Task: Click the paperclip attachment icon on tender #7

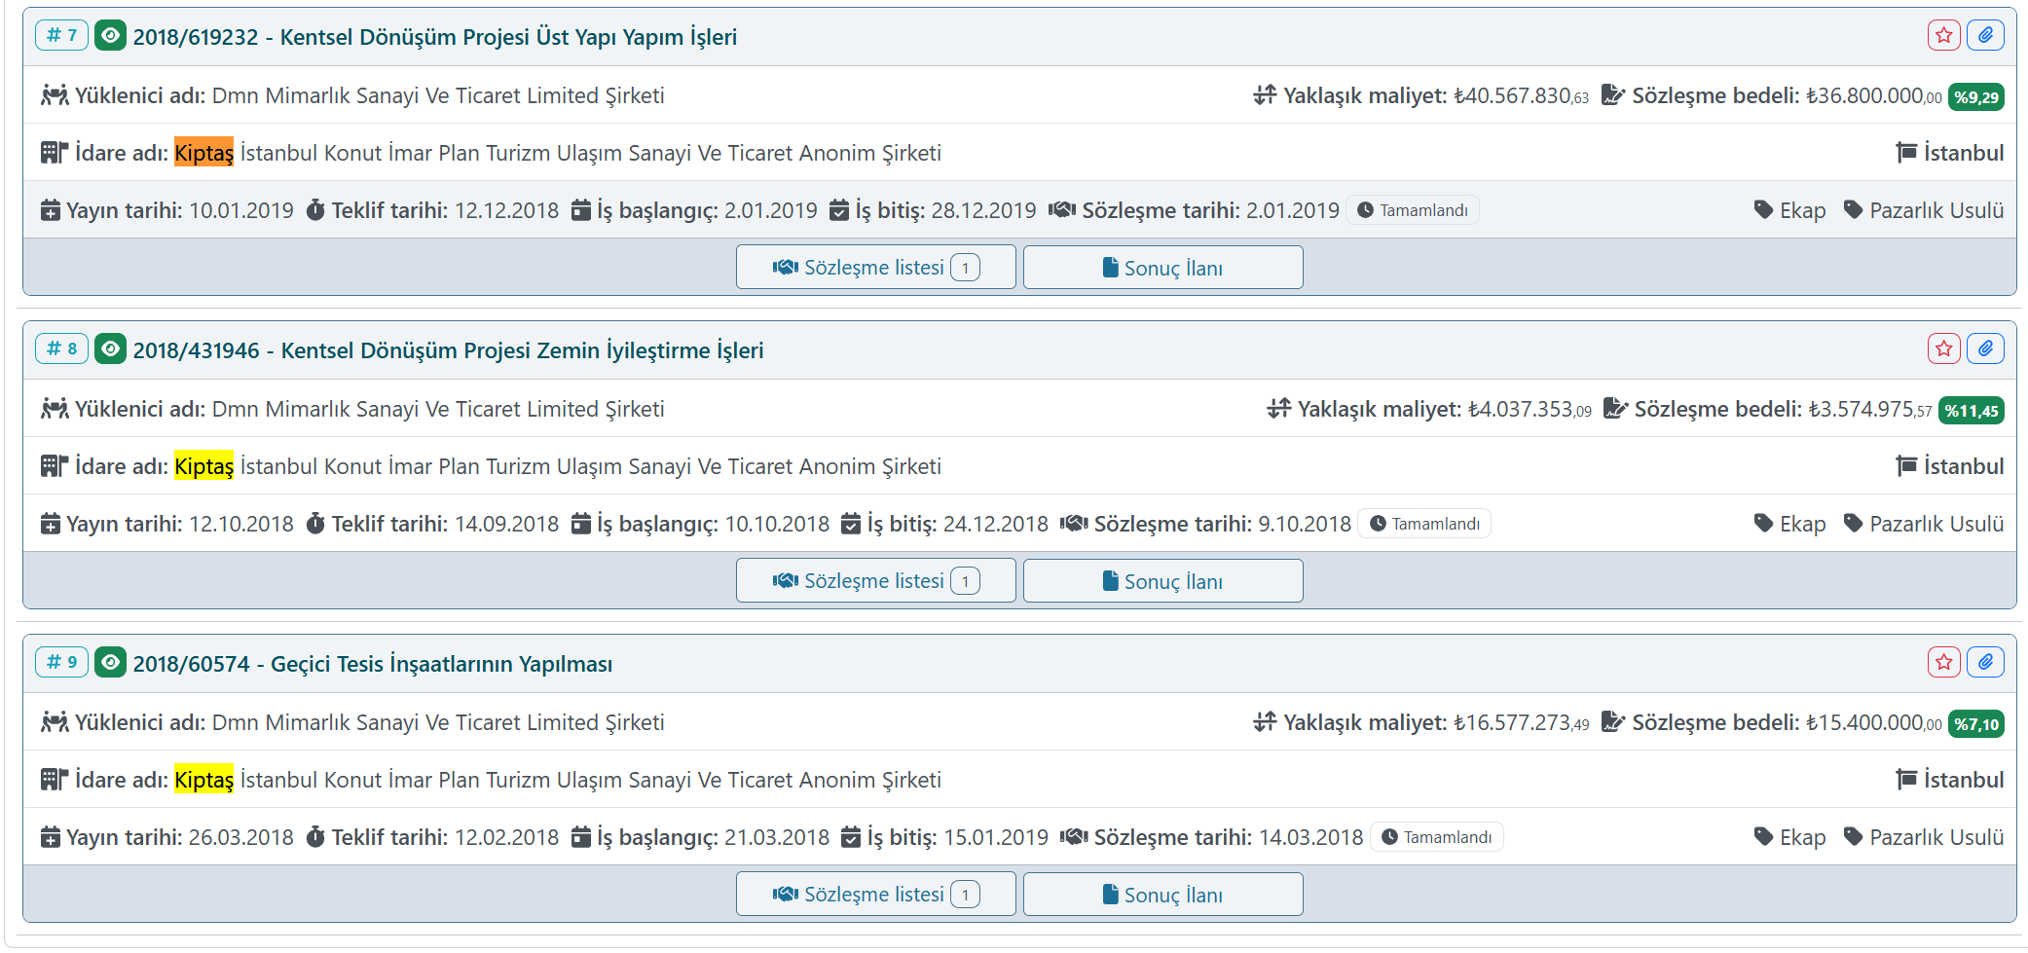Action: pyautogui.click(x=1985, y=36)
